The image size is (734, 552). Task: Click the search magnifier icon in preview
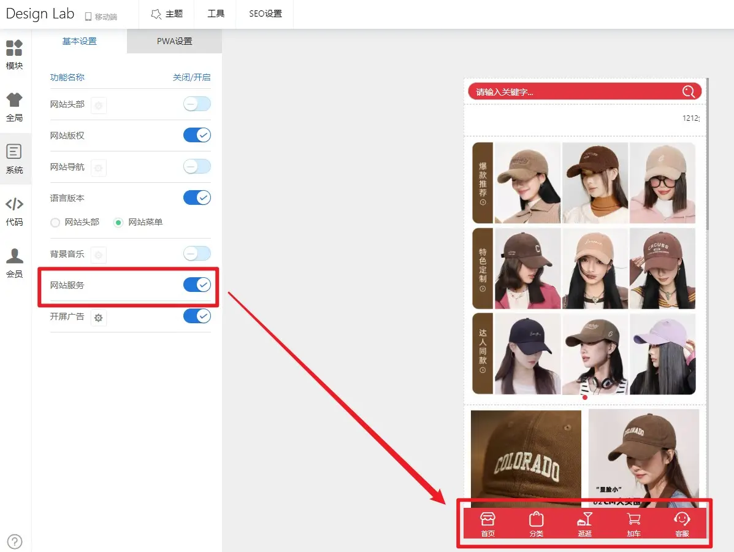click(x=688, y=92)
